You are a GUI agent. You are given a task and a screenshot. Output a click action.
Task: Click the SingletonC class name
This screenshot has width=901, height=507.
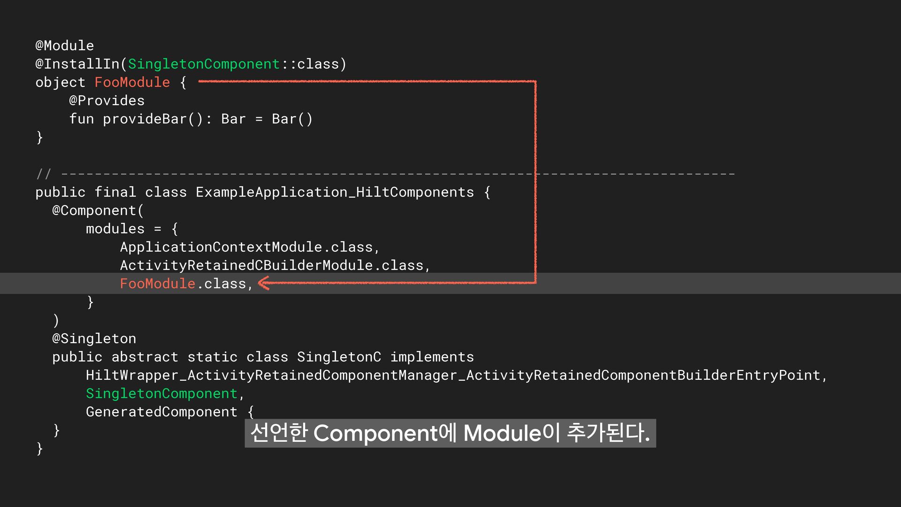pos(339,357)
